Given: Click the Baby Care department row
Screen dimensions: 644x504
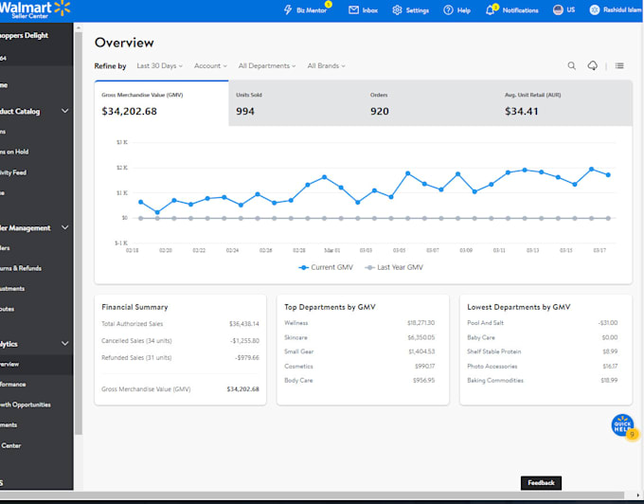Looking at the screenshot, I should tap(542, 337).
